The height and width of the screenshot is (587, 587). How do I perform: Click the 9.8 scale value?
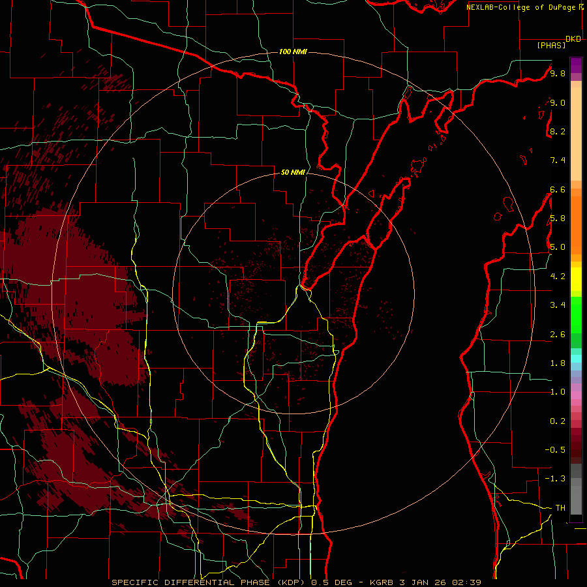click(x=558, y=74)
